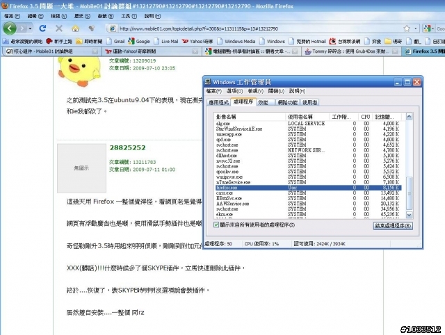Open the 新手上路 bookmark

click(59, 42)
